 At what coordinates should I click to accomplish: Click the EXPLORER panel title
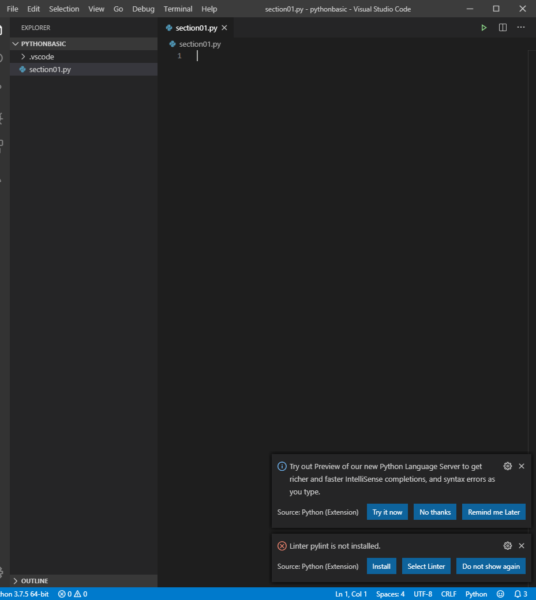(36, 28)
